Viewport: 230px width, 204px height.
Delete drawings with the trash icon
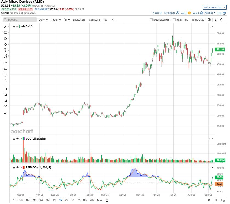click(x=5, y=89)
